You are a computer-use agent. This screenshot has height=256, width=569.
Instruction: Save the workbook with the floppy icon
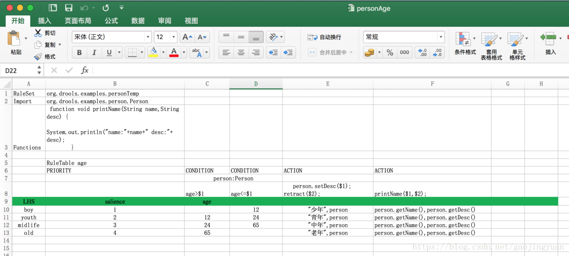(x=68, y=8)
